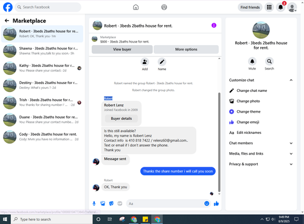Show hidden system tray icons
Screen dimensions: 304x224
(x=262, y=219)
